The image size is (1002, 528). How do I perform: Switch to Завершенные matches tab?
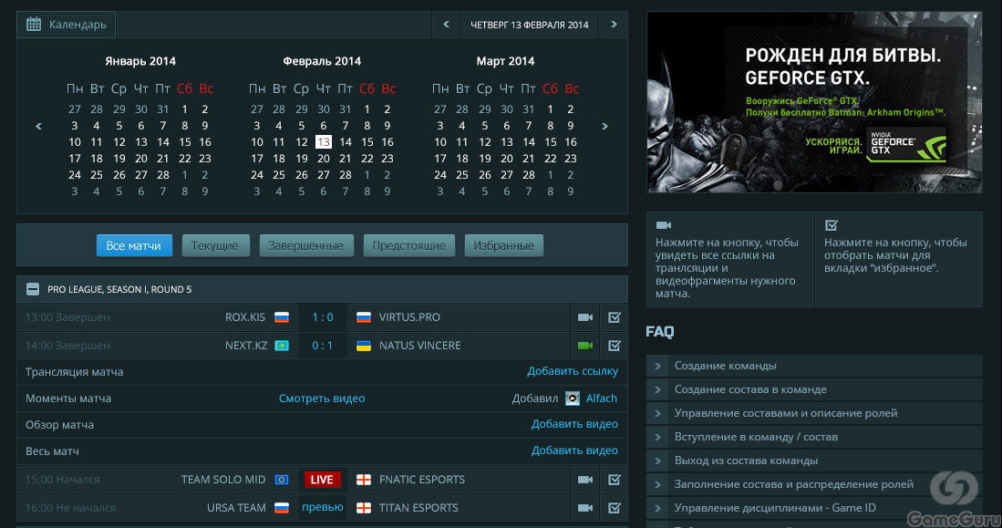306,245
